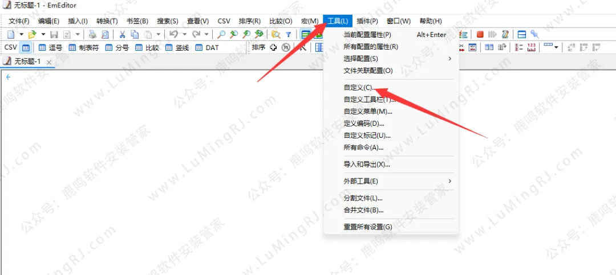Expand the Save All dropdown arrow

(78, 35)
